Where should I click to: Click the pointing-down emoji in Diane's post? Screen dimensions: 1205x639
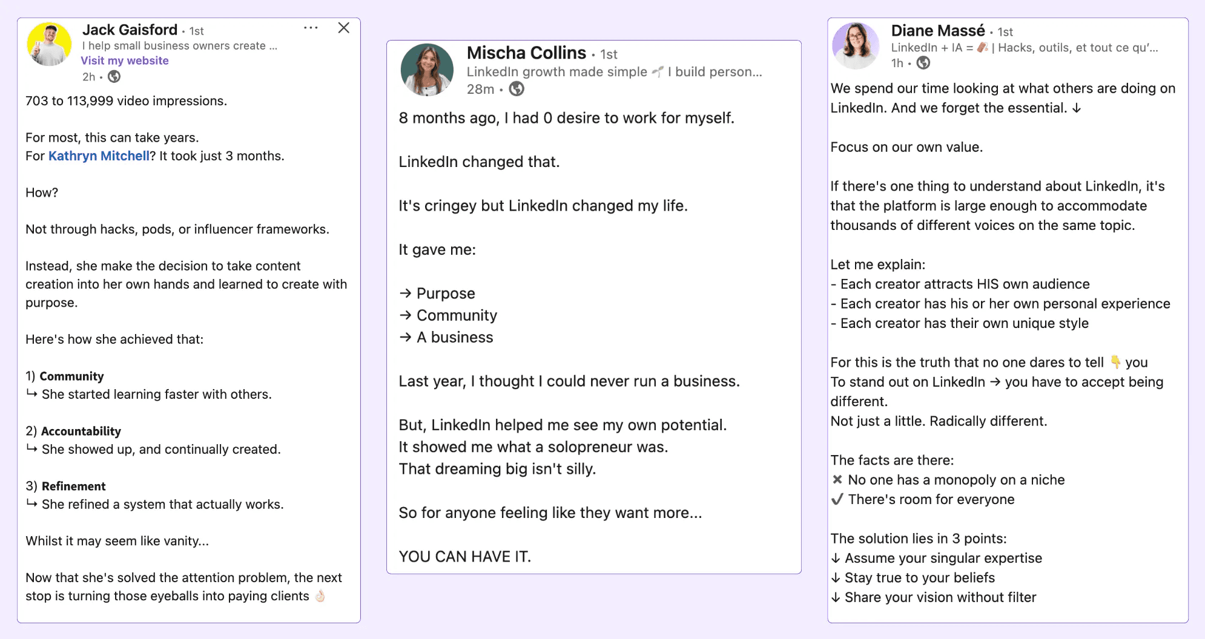(x=1115, y=362)
